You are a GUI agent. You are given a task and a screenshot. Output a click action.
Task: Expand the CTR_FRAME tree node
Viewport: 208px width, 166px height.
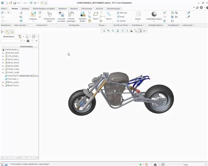[x=3, y=56]
